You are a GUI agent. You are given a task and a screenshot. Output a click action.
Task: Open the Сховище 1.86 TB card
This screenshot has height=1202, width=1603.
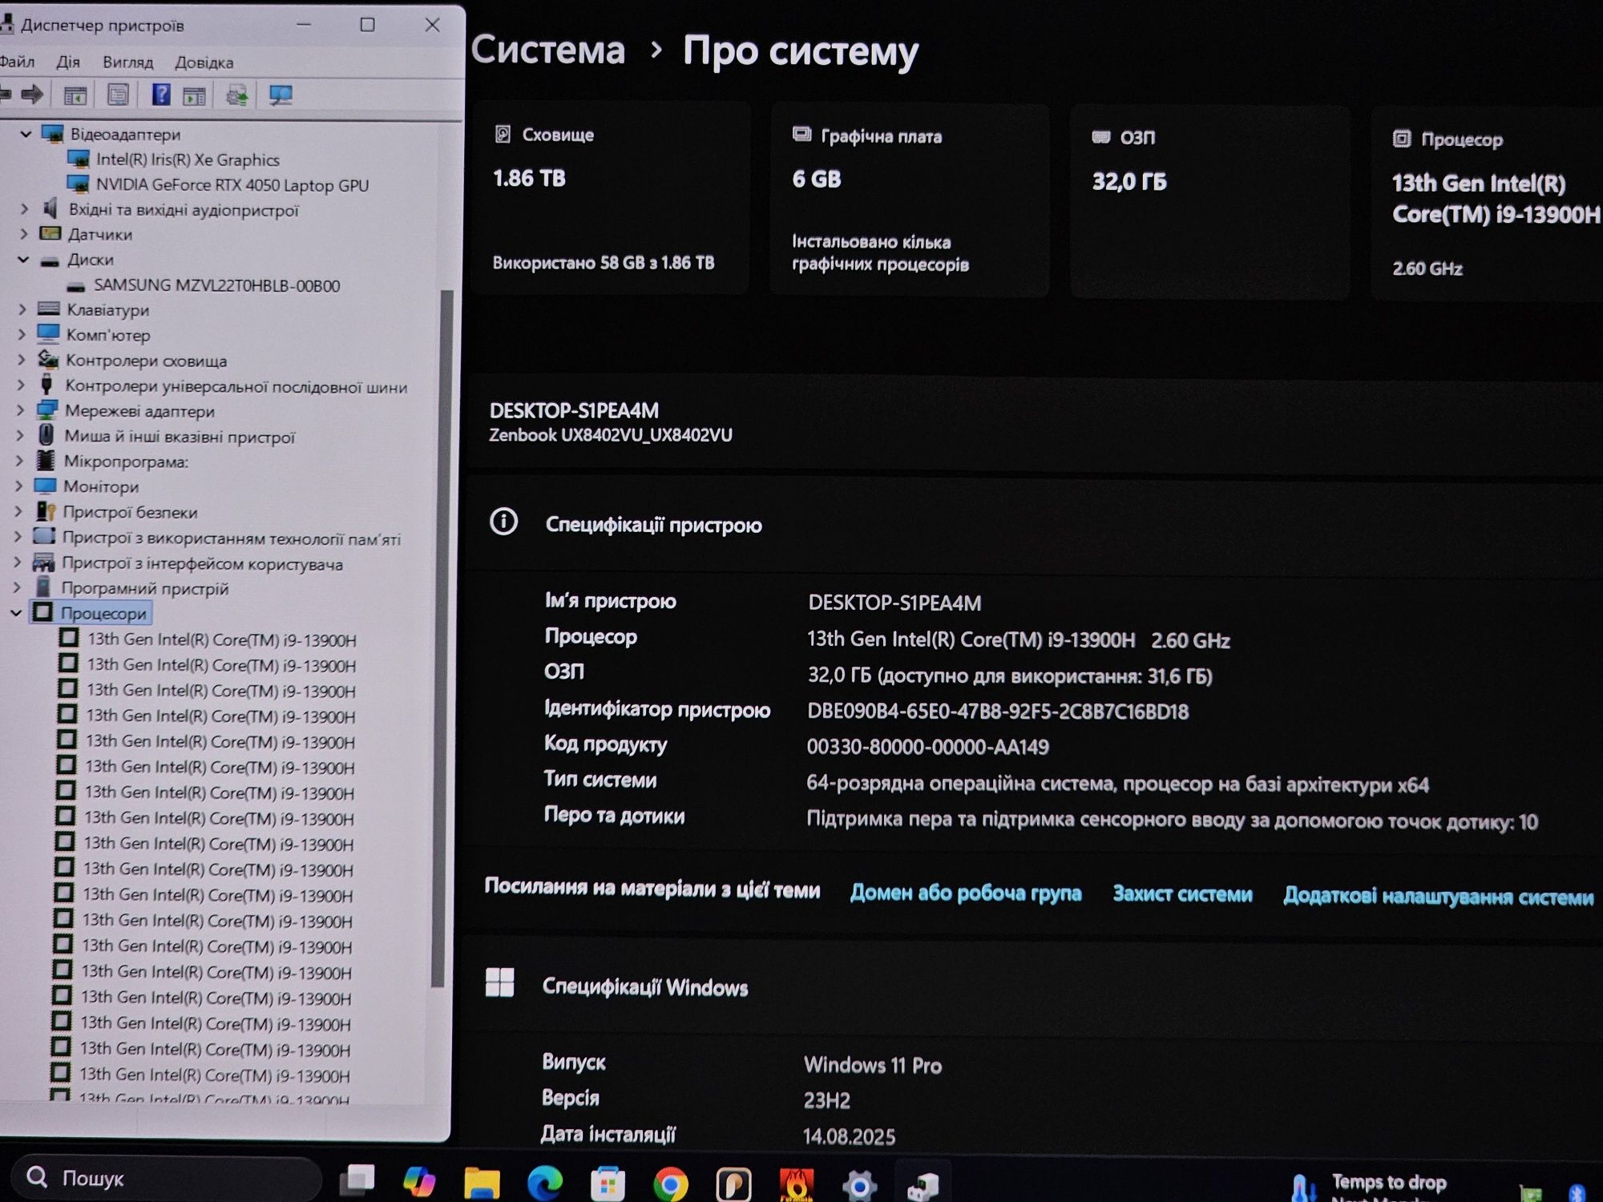(611, 198)
